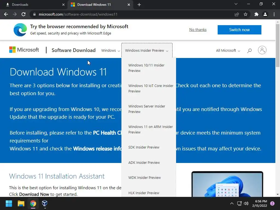Screen dimensions: 280x210
Task: Expand the All Microsoft menu
Action: tap(228, 51)
